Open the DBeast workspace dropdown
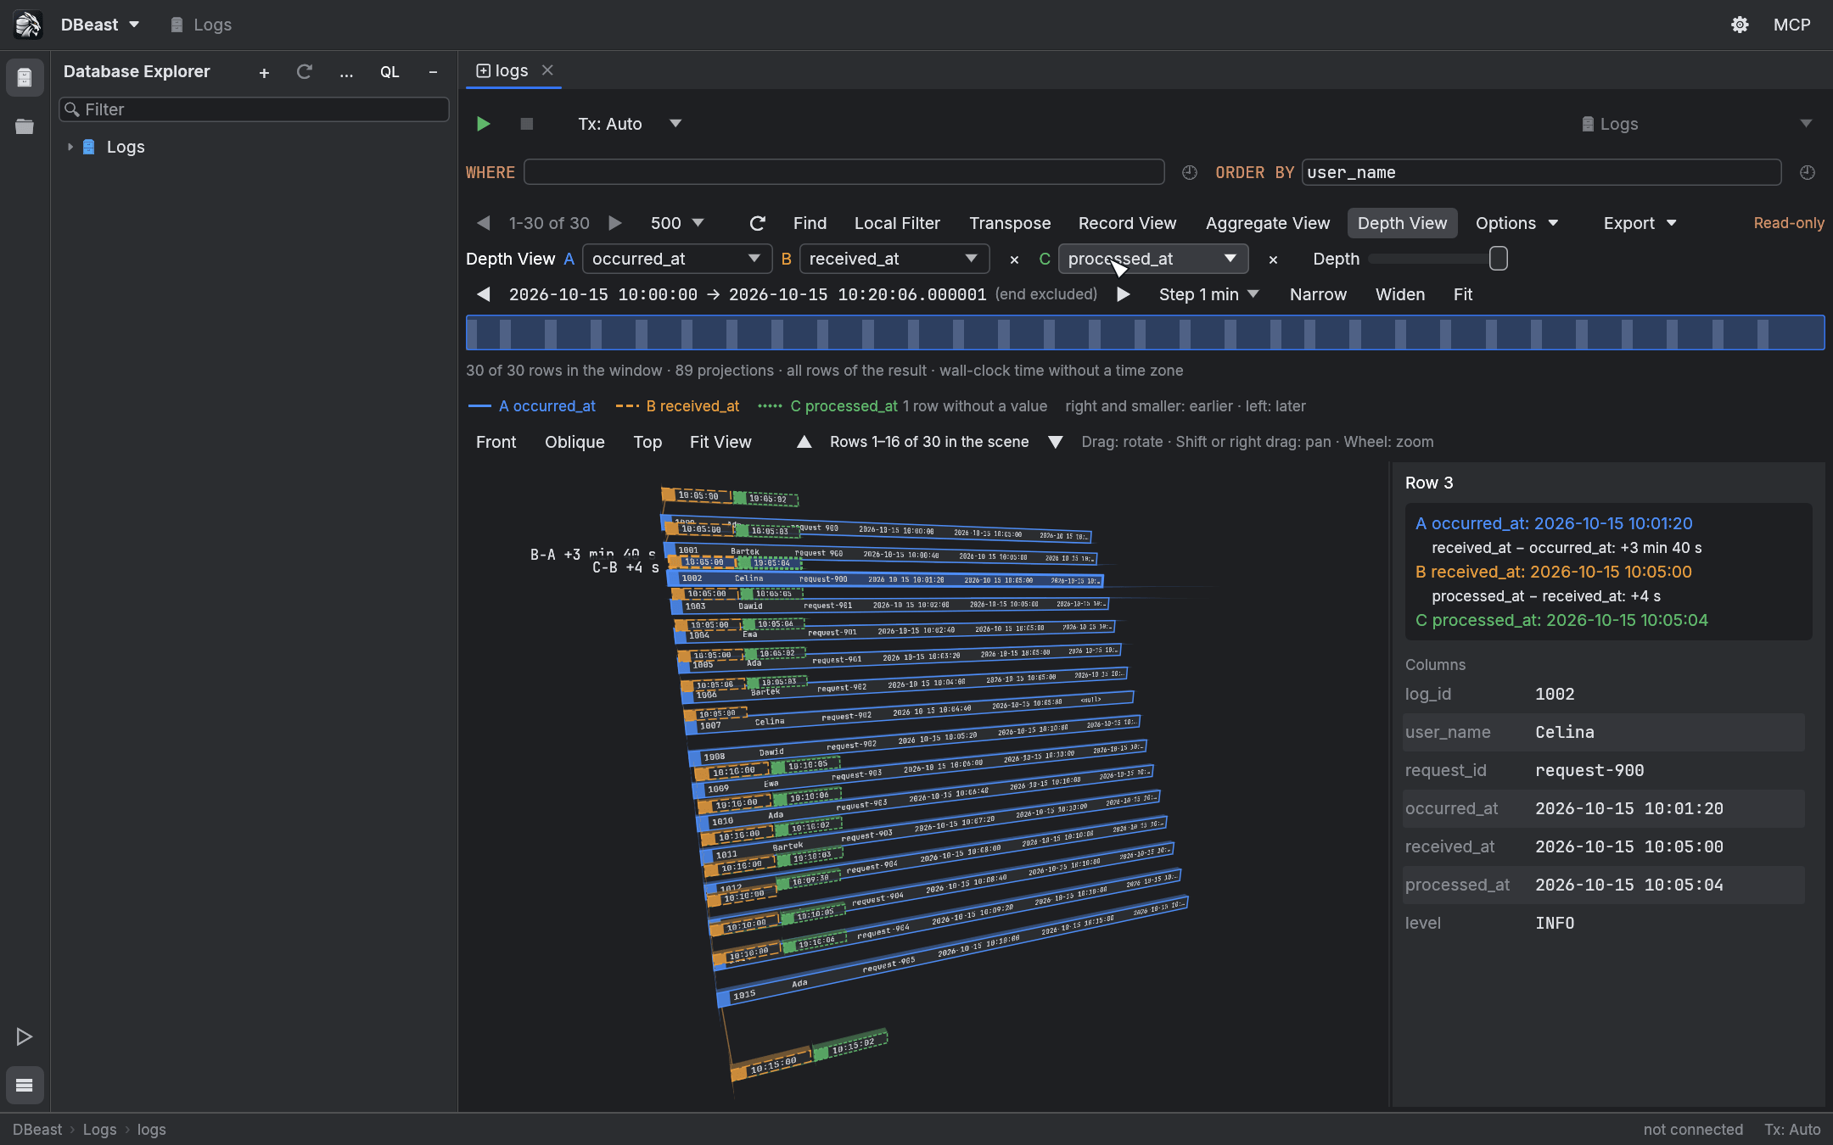 tap(100, 25)
